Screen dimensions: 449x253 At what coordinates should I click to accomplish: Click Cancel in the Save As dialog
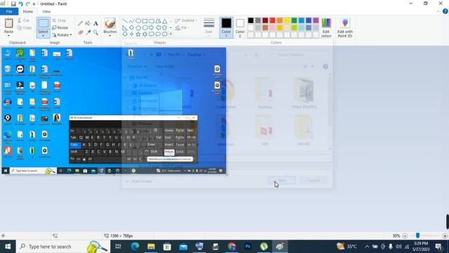(x=313, y=181)
